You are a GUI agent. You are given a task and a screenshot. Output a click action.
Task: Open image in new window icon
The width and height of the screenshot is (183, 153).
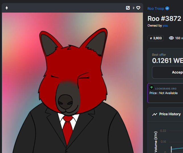click(128, 8)
